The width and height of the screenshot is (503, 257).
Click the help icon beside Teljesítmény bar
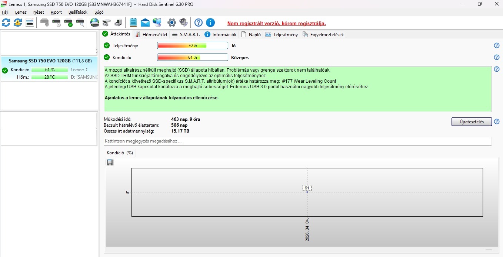tap(497, 45)
